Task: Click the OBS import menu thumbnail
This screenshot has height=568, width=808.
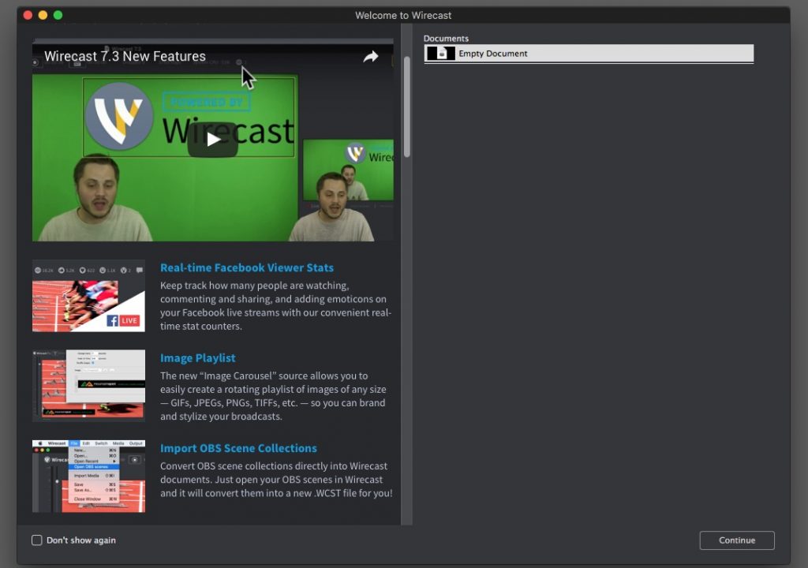Action: pos(88,476)
